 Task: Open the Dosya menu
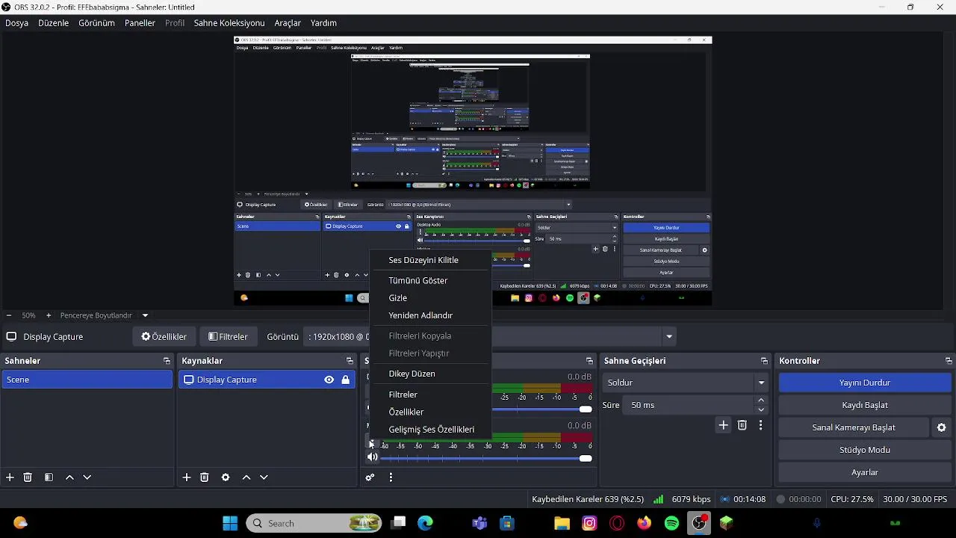[x=17, y=23]
